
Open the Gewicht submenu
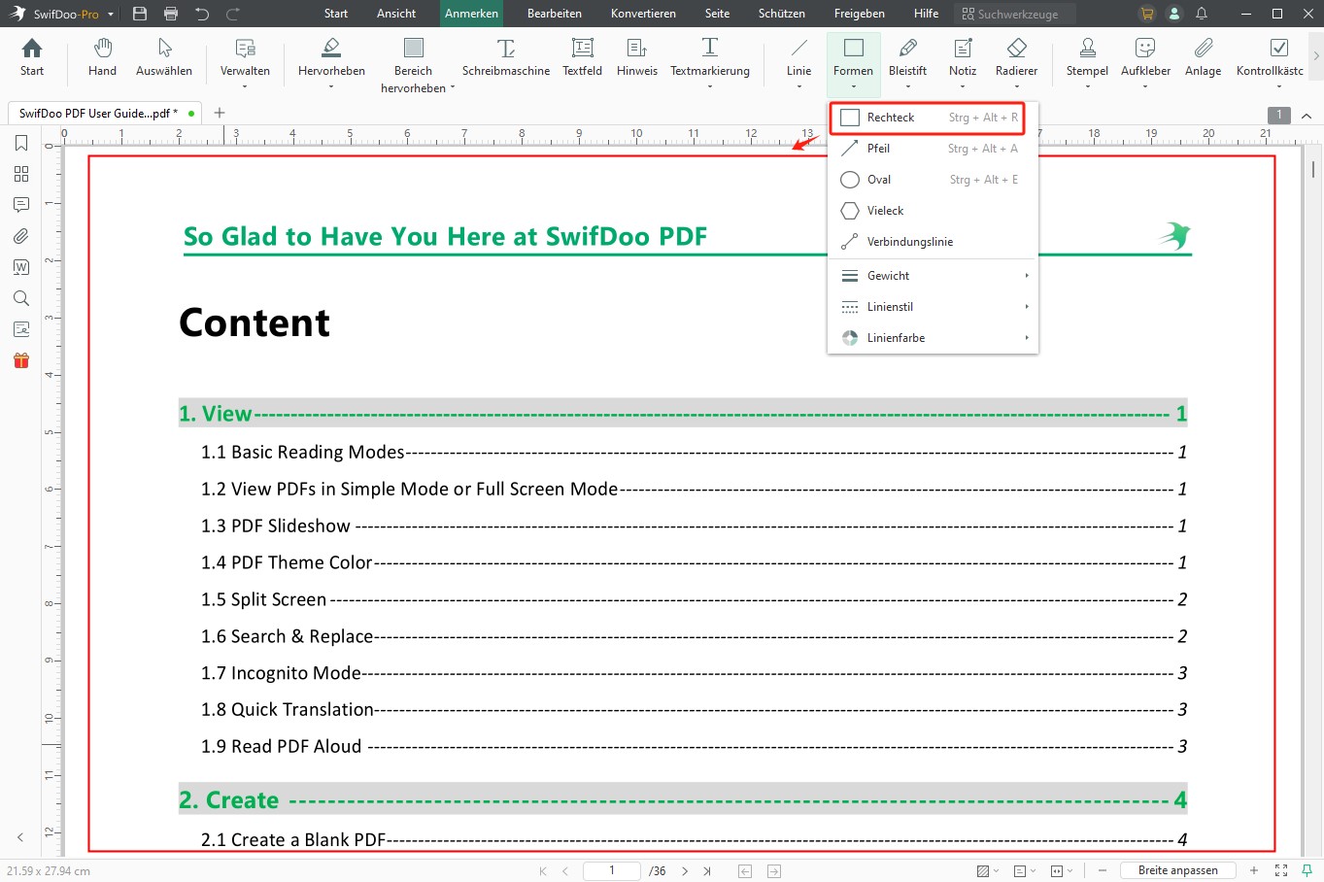click(933, 276)
